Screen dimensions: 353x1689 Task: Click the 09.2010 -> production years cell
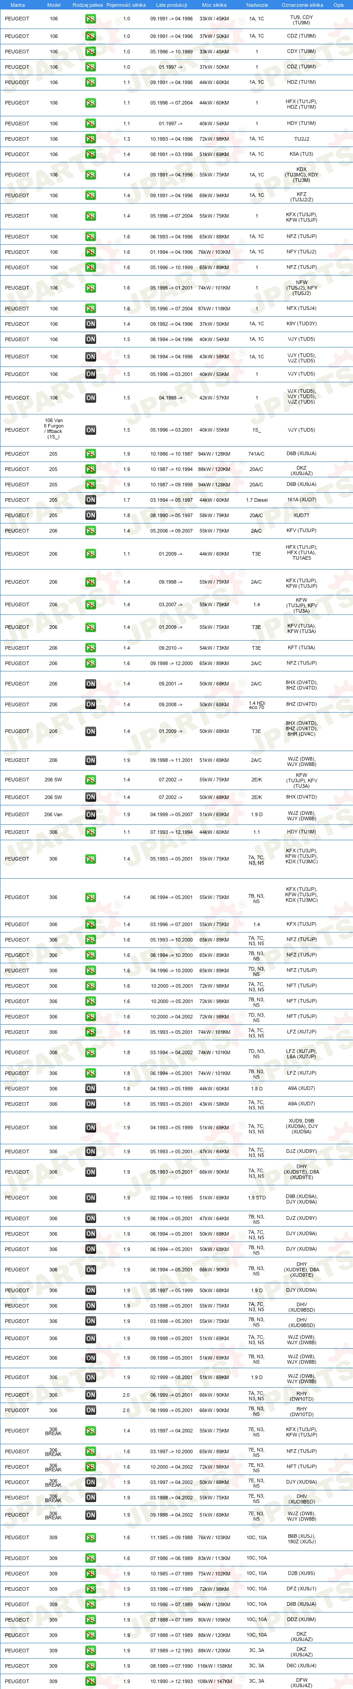(x=171, y=648)
